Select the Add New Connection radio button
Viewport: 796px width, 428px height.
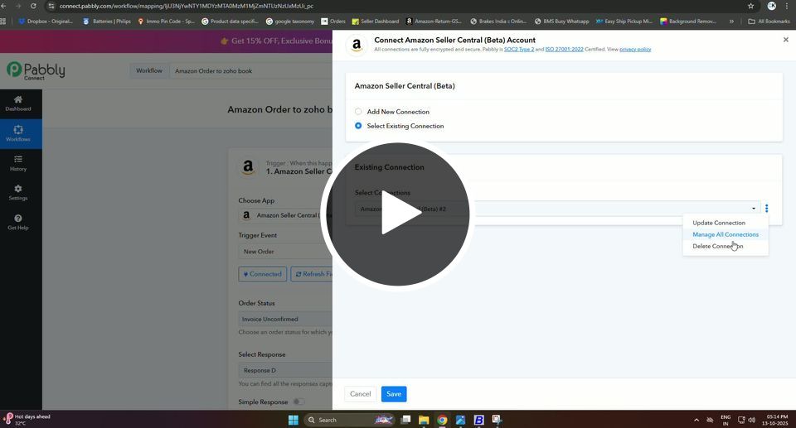(x=358, y=112)
